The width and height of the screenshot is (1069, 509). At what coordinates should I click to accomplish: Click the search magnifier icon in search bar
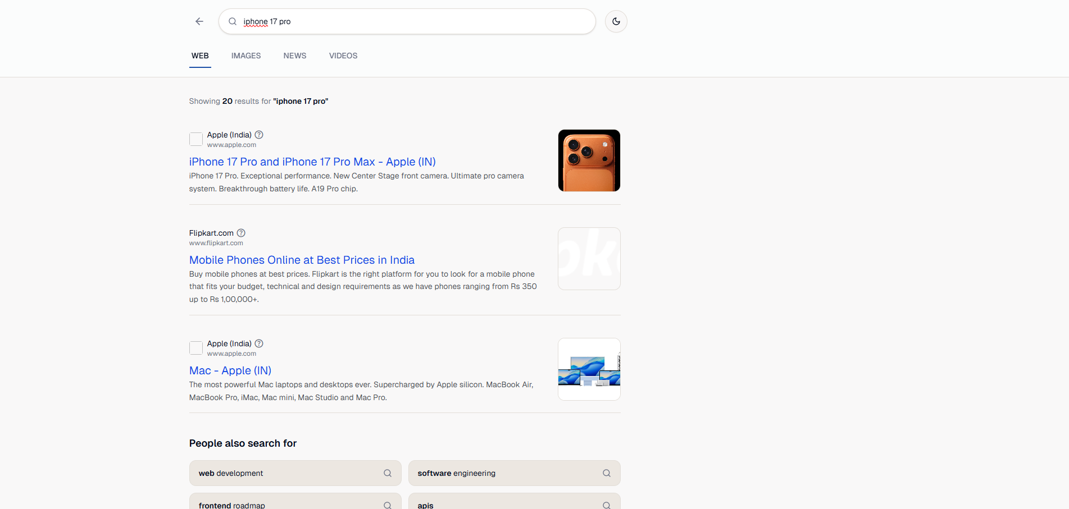(233, 21)
